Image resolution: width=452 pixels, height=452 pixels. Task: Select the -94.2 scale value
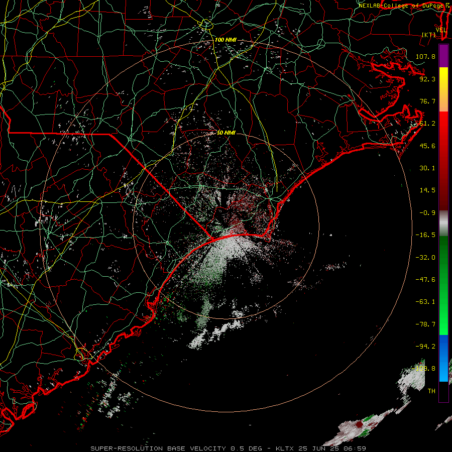coord(425,347)
